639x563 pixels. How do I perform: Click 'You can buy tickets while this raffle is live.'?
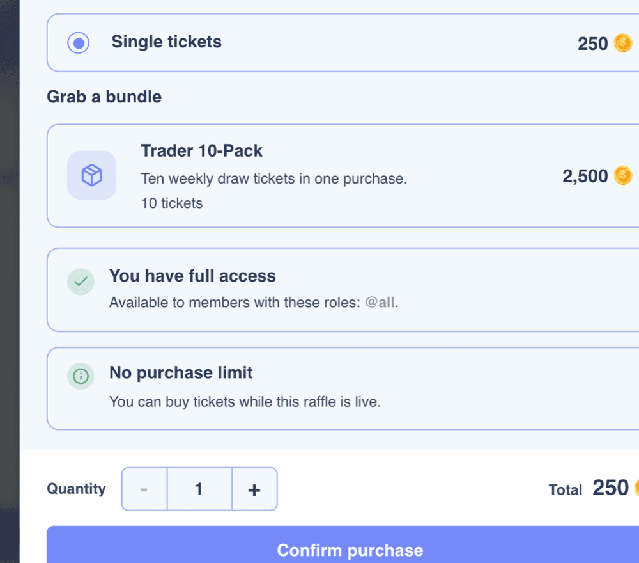pos(245,402)
